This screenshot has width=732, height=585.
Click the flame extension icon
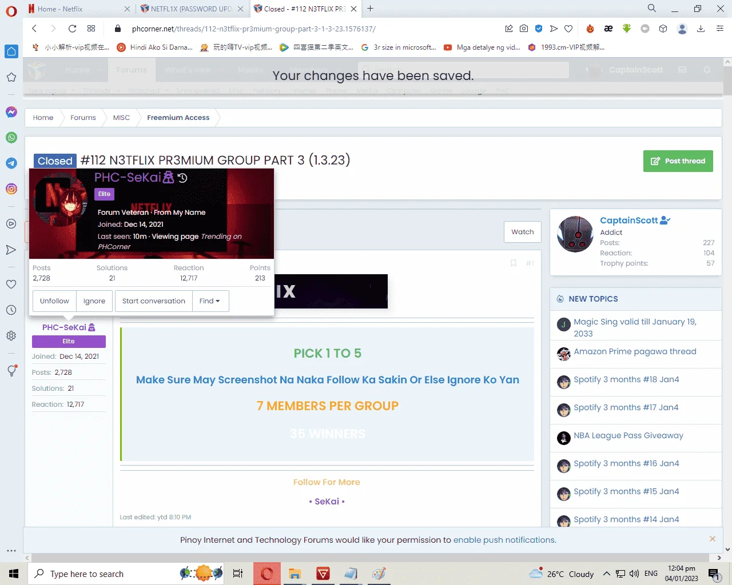point(590,29)
